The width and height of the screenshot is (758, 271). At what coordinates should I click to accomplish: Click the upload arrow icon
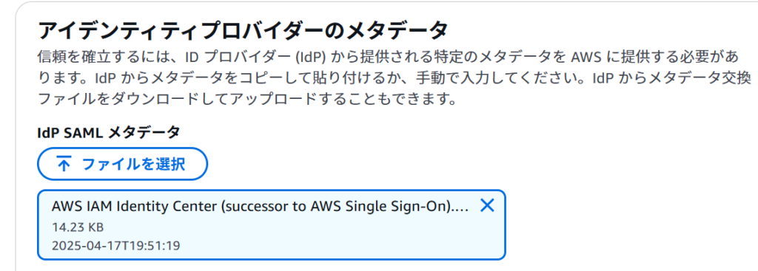(64, 164)
